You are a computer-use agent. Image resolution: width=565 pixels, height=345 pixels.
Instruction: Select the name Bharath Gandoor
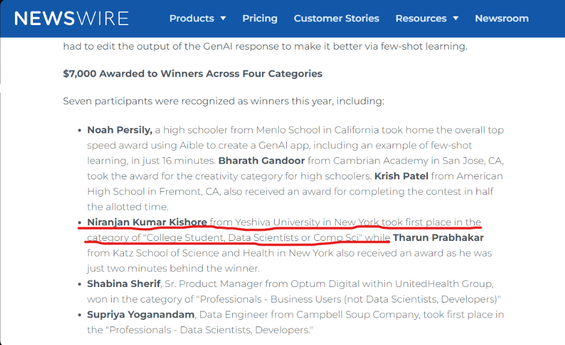262,160
